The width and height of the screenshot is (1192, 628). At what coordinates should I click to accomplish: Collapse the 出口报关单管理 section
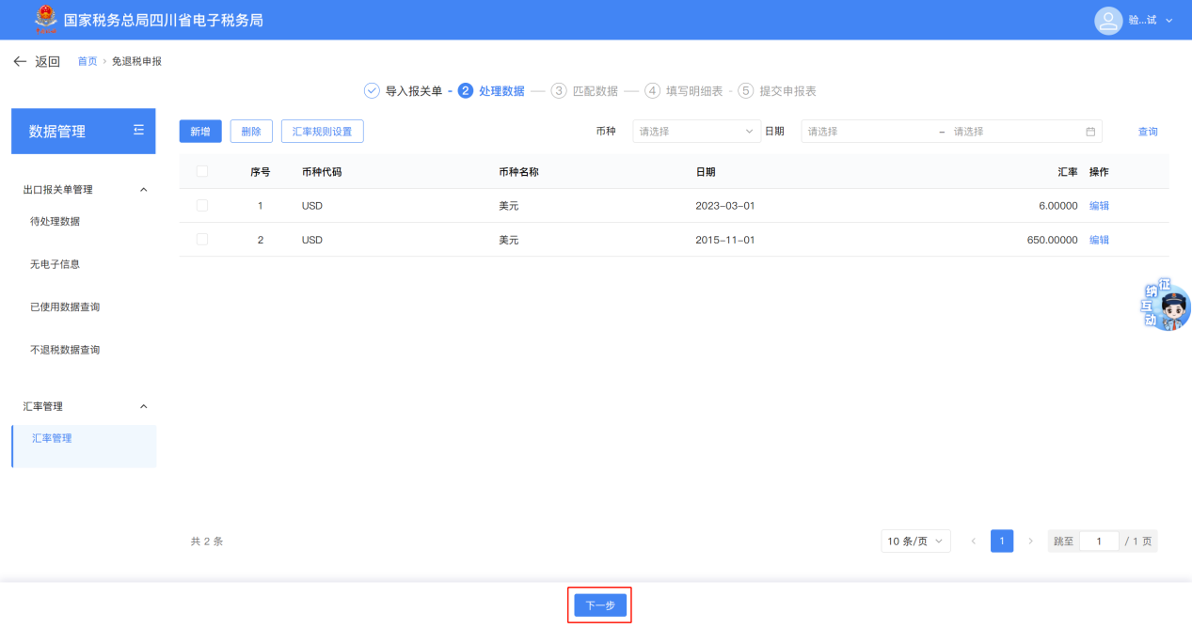[x=143, y=190]
